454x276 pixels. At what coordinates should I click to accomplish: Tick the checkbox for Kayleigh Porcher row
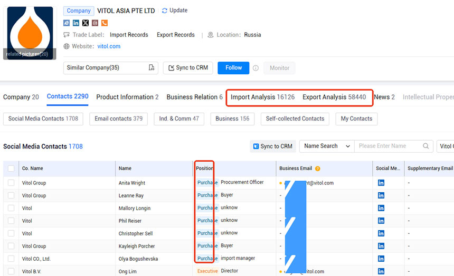pyautogui.click(x=11, y=246)
